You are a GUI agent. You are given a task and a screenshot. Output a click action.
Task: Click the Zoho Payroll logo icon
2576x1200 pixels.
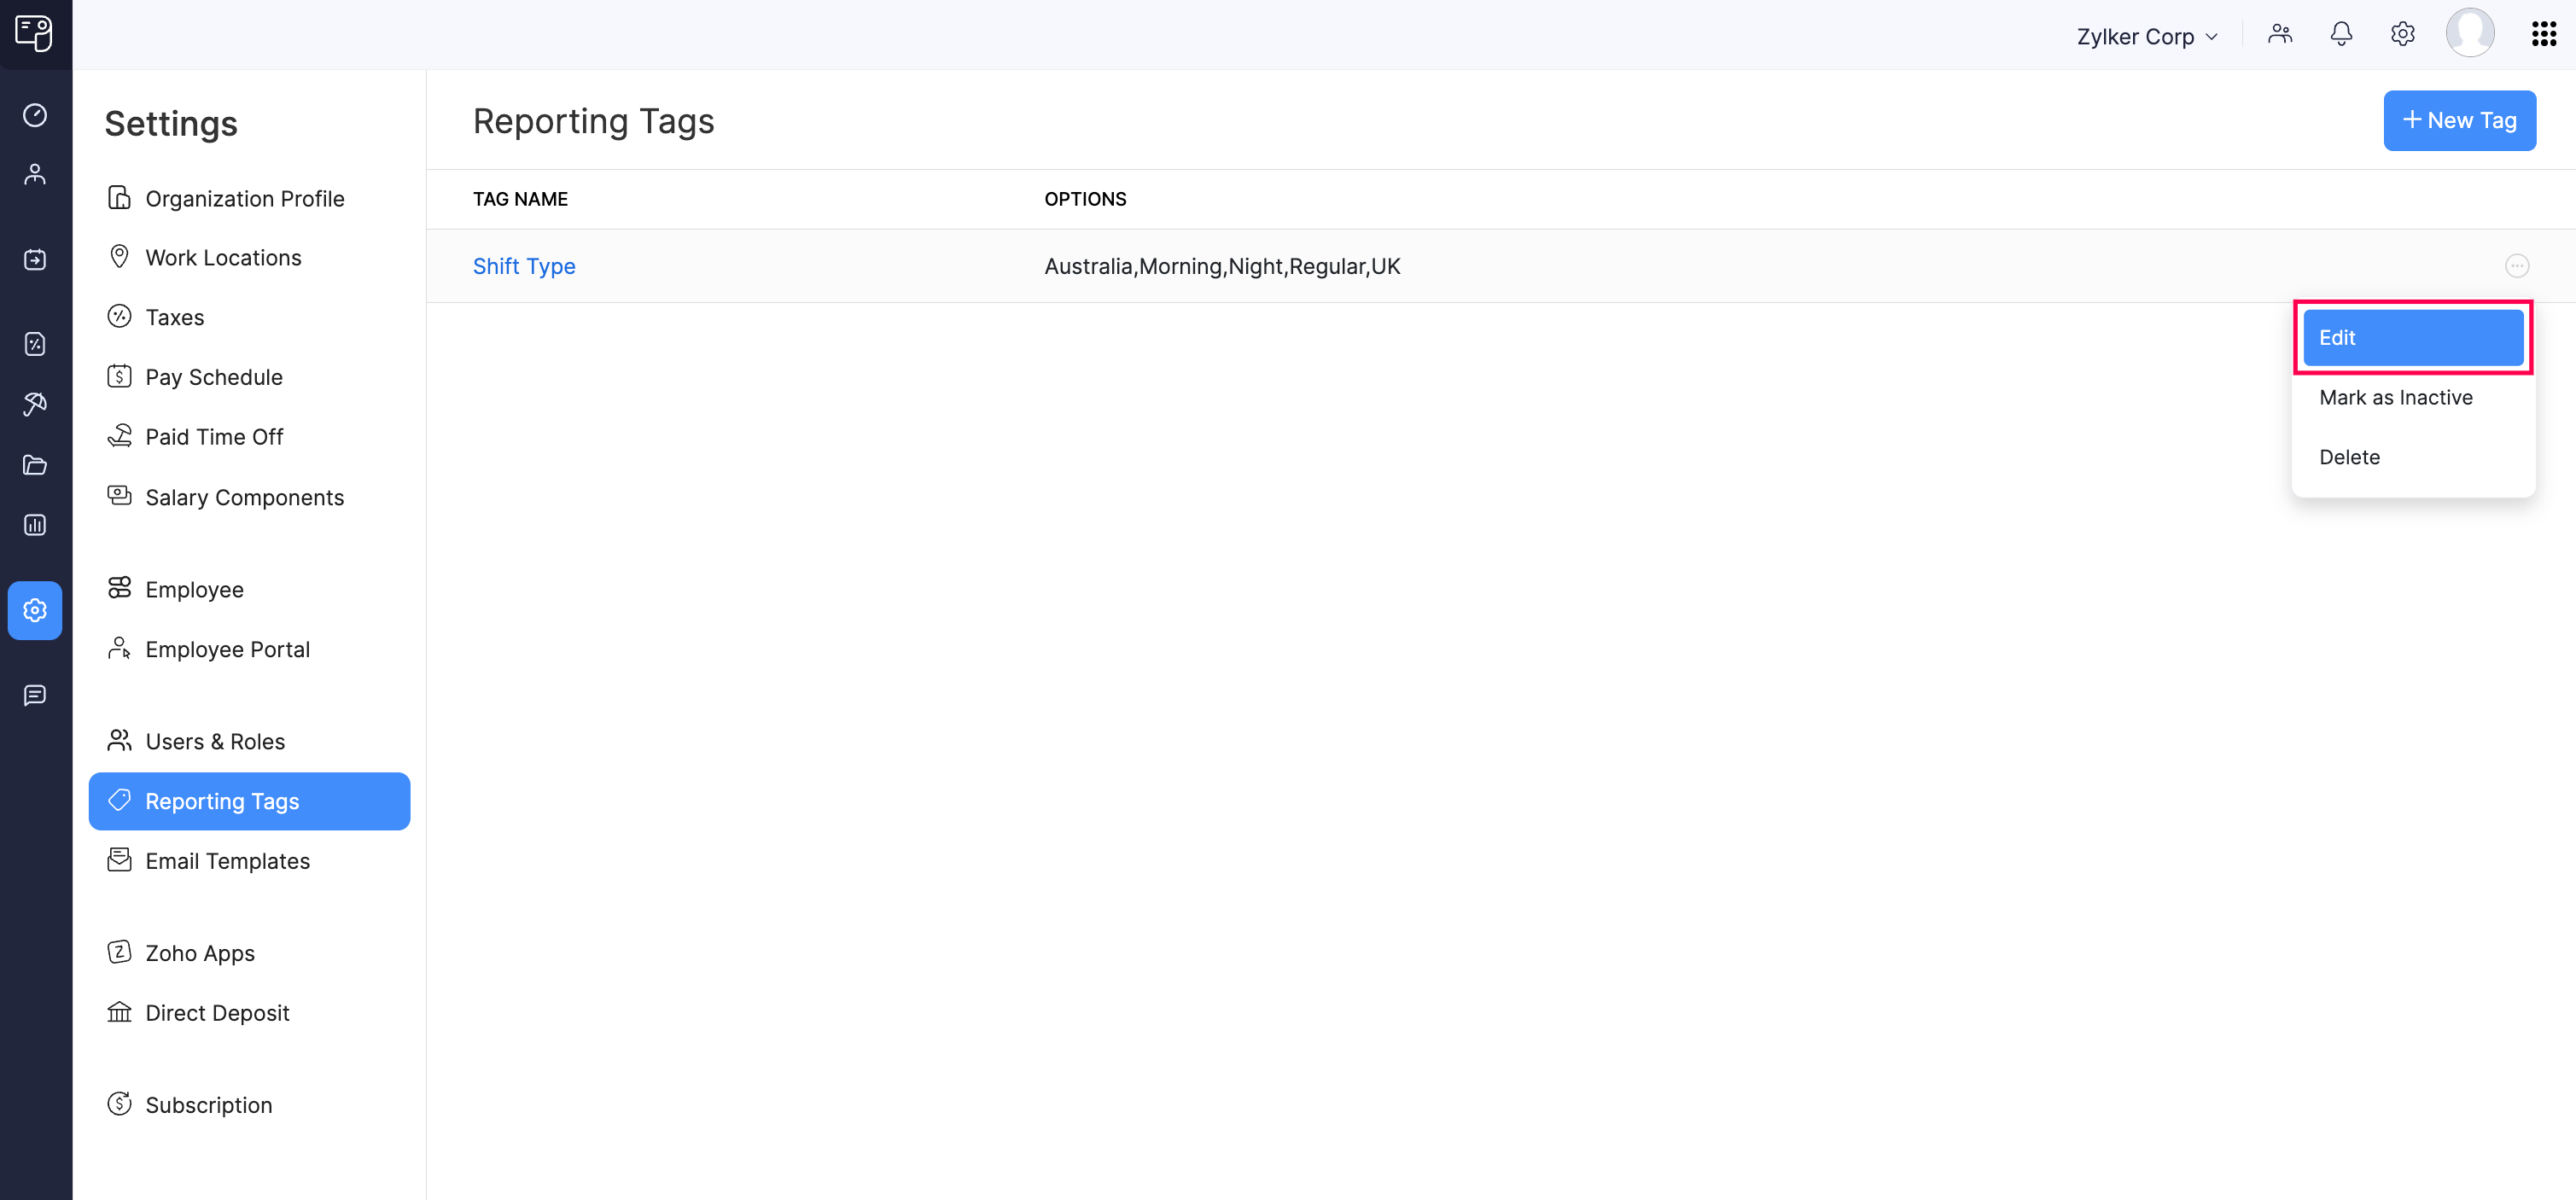click(34, 33)
